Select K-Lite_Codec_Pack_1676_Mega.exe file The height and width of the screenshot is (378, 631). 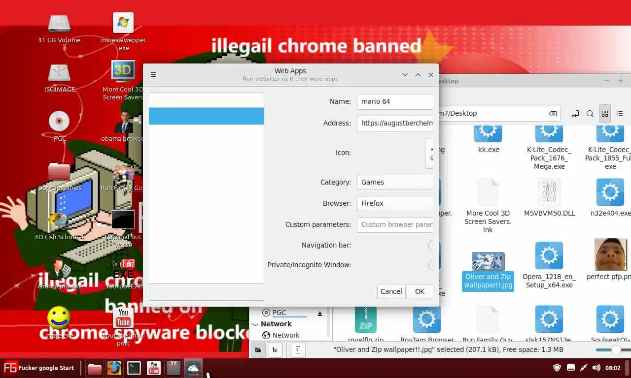(549, 148)
